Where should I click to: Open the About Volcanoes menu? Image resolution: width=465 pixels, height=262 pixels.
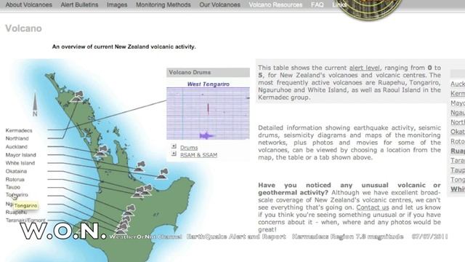click(29, 5)
